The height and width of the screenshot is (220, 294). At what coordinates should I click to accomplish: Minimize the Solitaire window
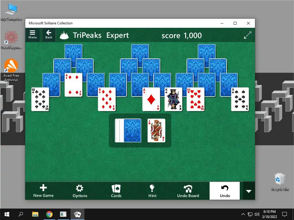pyautogui.click(x=222, y=23)
